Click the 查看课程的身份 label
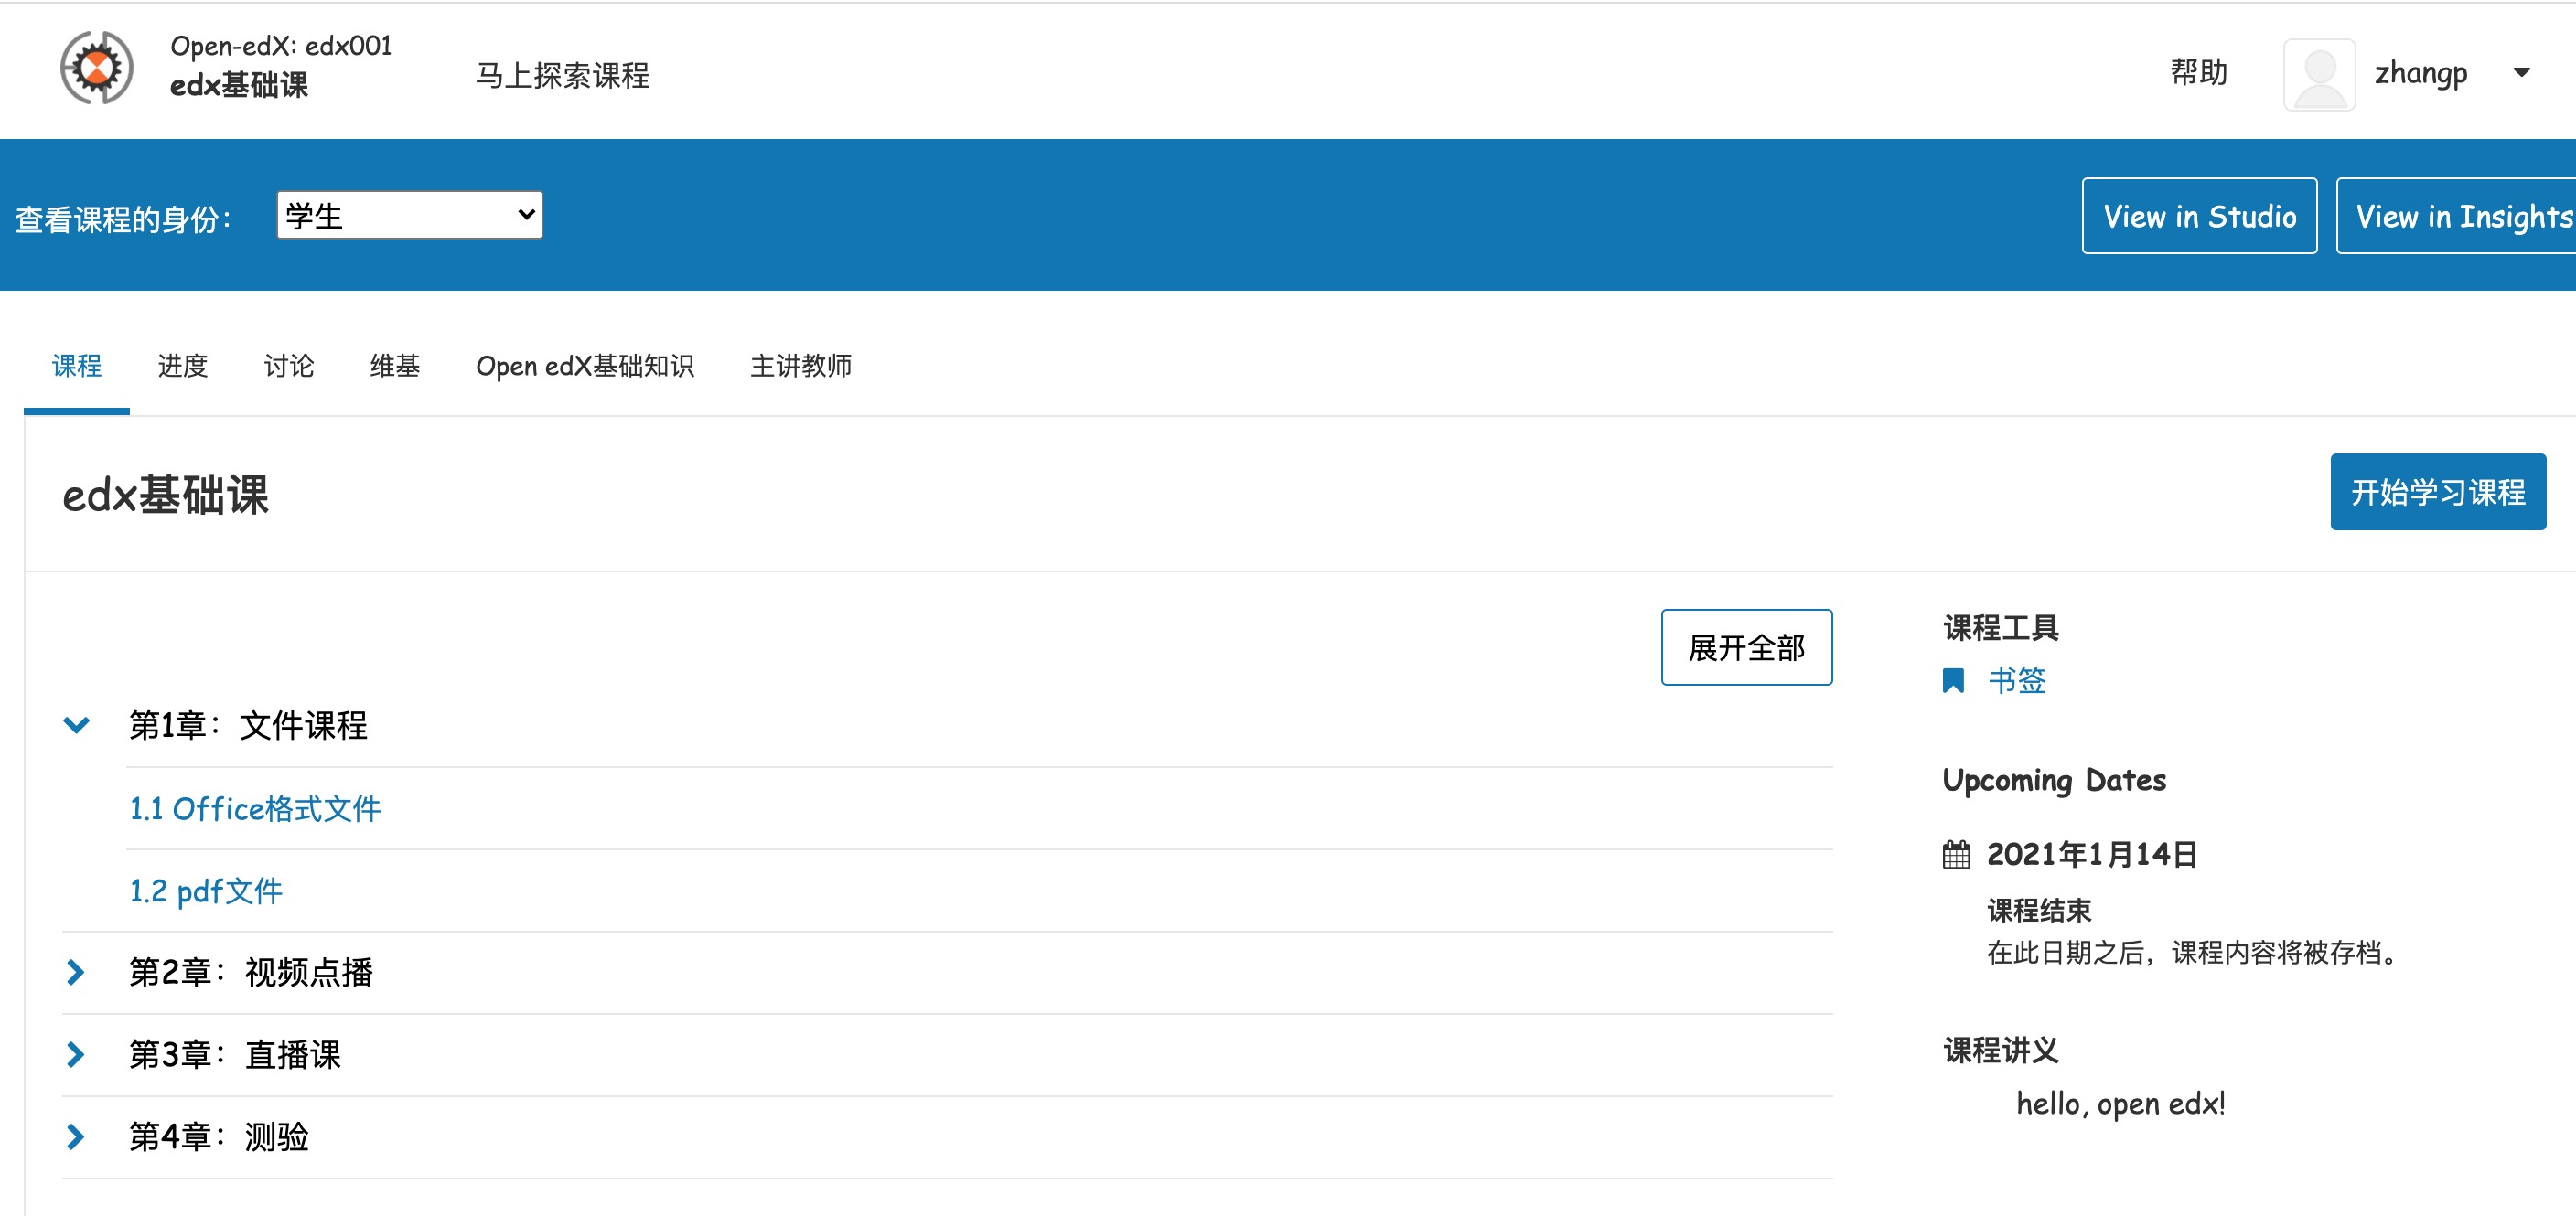The image size is (2576, 1216). (123, 219)
